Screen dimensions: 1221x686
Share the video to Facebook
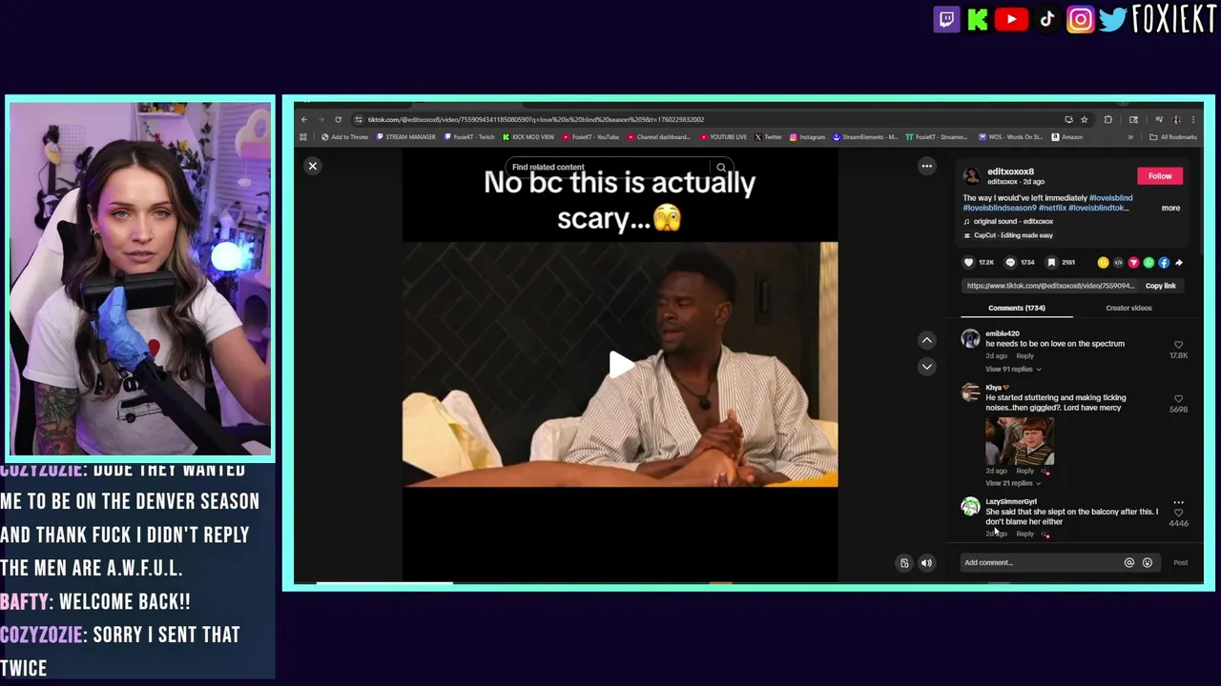click(x=1164, y=262)
